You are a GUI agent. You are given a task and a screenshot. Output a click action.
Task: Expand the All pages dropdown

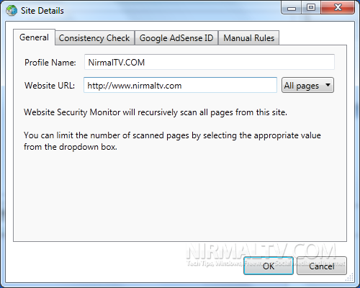pos(307,85)
